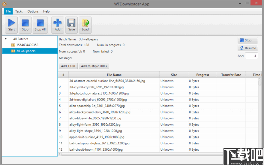Click the Unknown size cell in row 12
Viewport: 264px width, 165px height.
[174, 149]
